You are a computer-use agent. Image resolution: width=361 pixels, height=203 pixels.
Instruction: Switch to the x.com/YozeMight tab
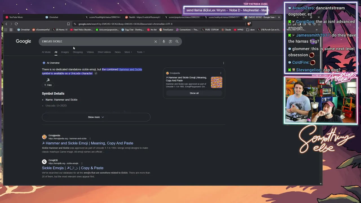coord(103,17)
